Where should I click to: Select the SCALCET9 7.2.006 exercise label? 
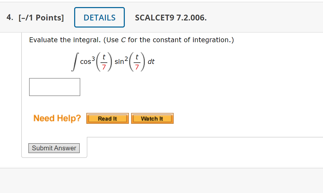click(x=171, y=18)
